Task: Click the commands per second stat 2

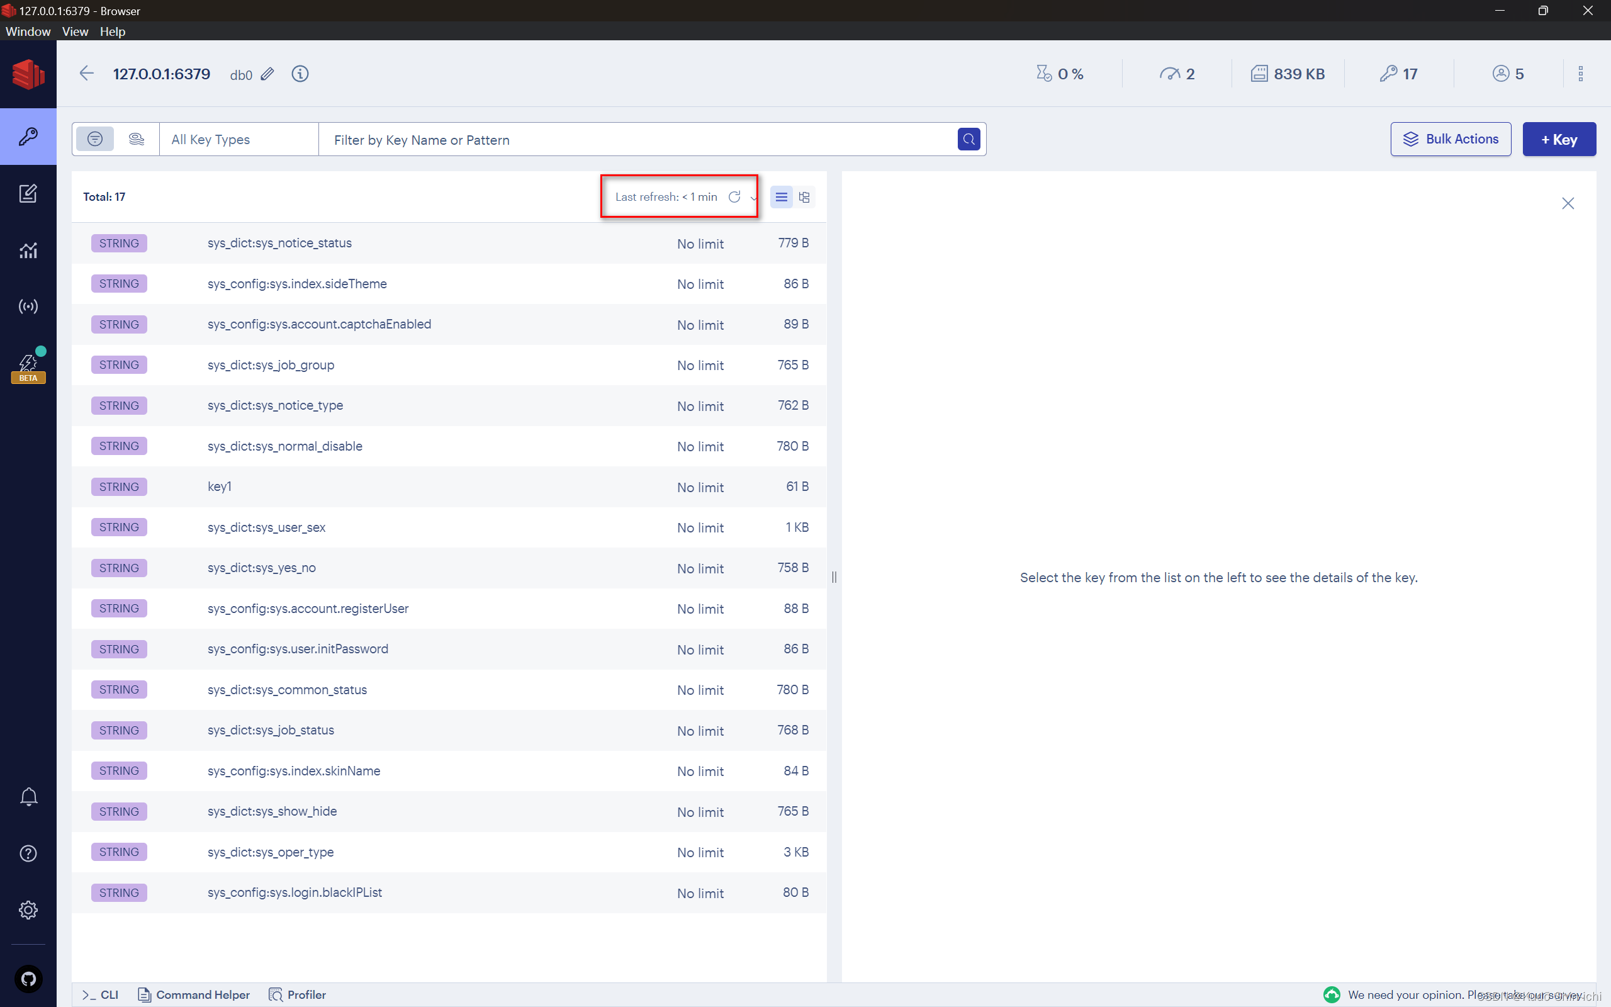Action: coord(1177,74)
